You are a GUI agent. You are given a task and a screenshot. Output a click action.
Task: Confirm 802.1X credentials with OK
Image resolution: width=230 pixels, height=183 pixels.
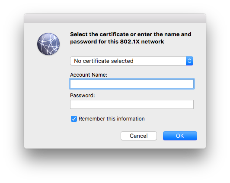click(x=180, y=136)
